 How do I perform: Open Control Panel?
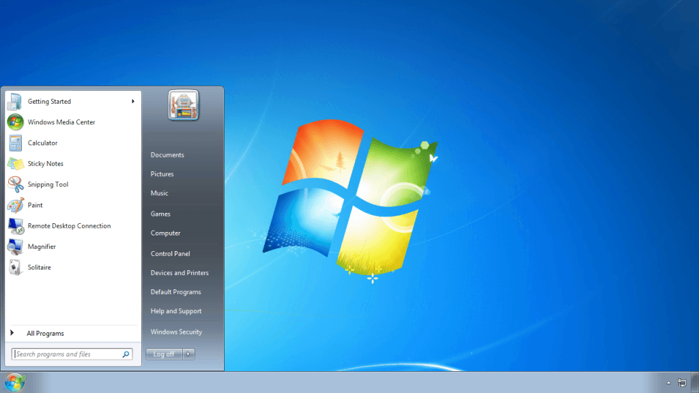tap(170, 254)
